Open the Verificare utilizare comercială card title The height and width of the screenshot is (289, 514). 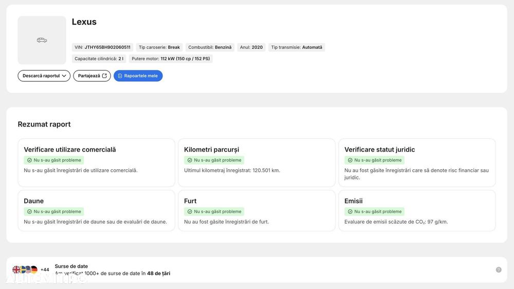point(70,150)
